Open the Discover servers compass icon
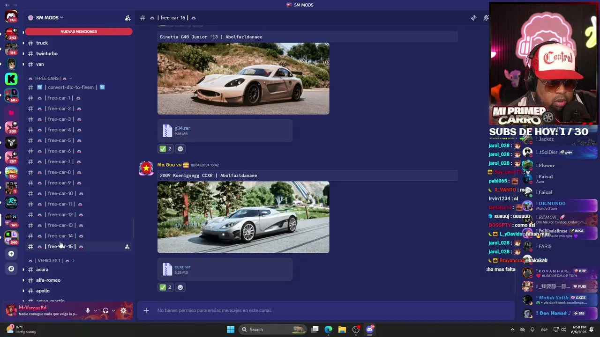The width and height of the screenshot is (600, 337). 11,269
